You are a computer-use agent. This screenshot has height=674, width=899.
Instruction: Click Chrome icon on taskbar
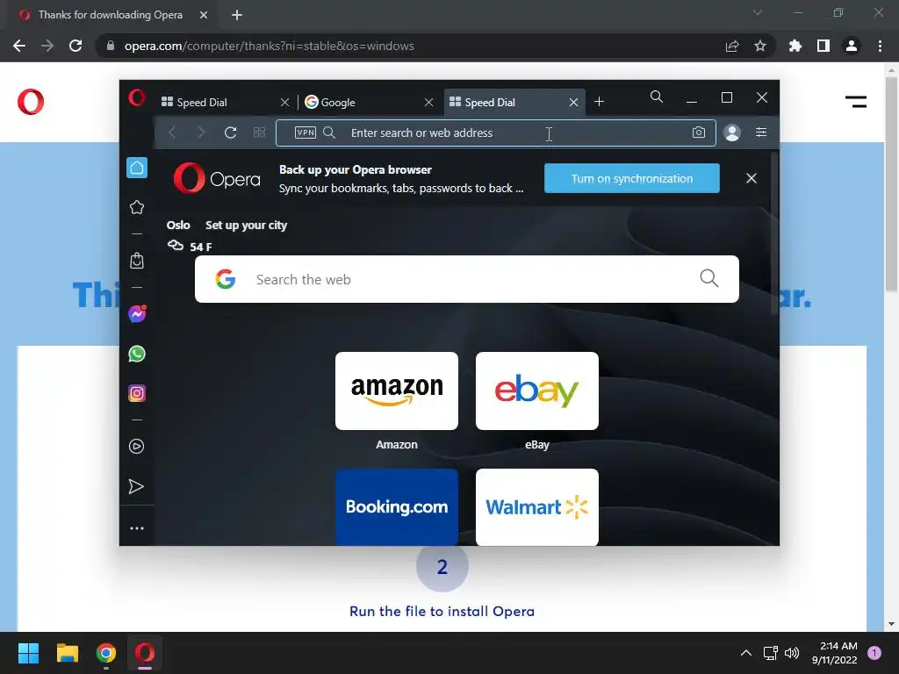(x=106, y=653)
